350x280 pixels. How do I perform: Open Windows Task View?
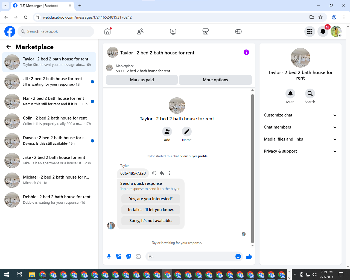[x=19, y=275]
